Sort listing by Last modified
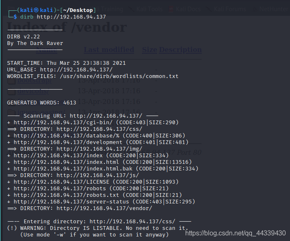 tap(109, 50)
